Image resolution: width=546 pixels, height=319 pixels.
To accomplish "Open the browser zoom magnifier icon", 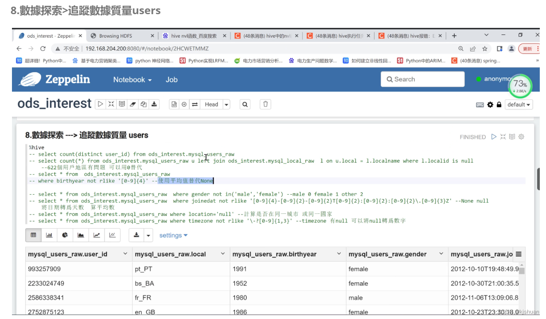I will (x=461, y=49).
